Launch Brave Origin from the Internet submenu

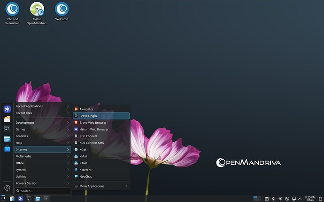[x=101, y=116]
